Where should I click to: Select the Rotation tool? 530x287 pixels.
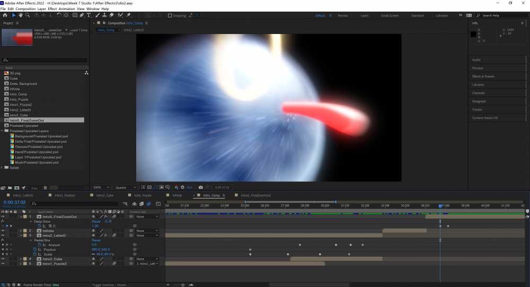tap(59, 15)
